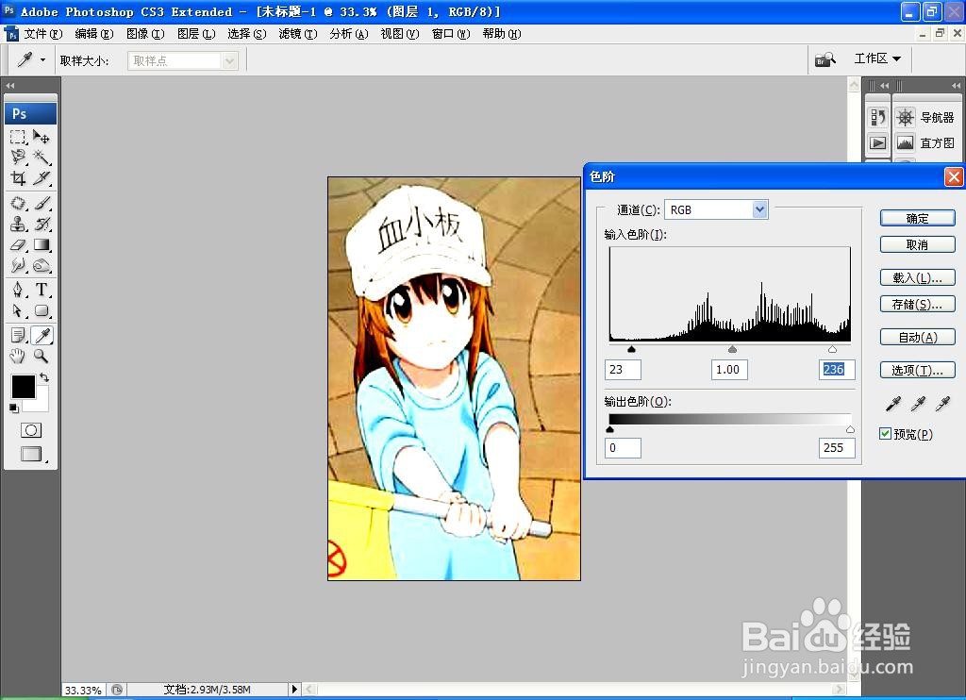
Task: Click the output white level field 255
Action: click(837, 447)
